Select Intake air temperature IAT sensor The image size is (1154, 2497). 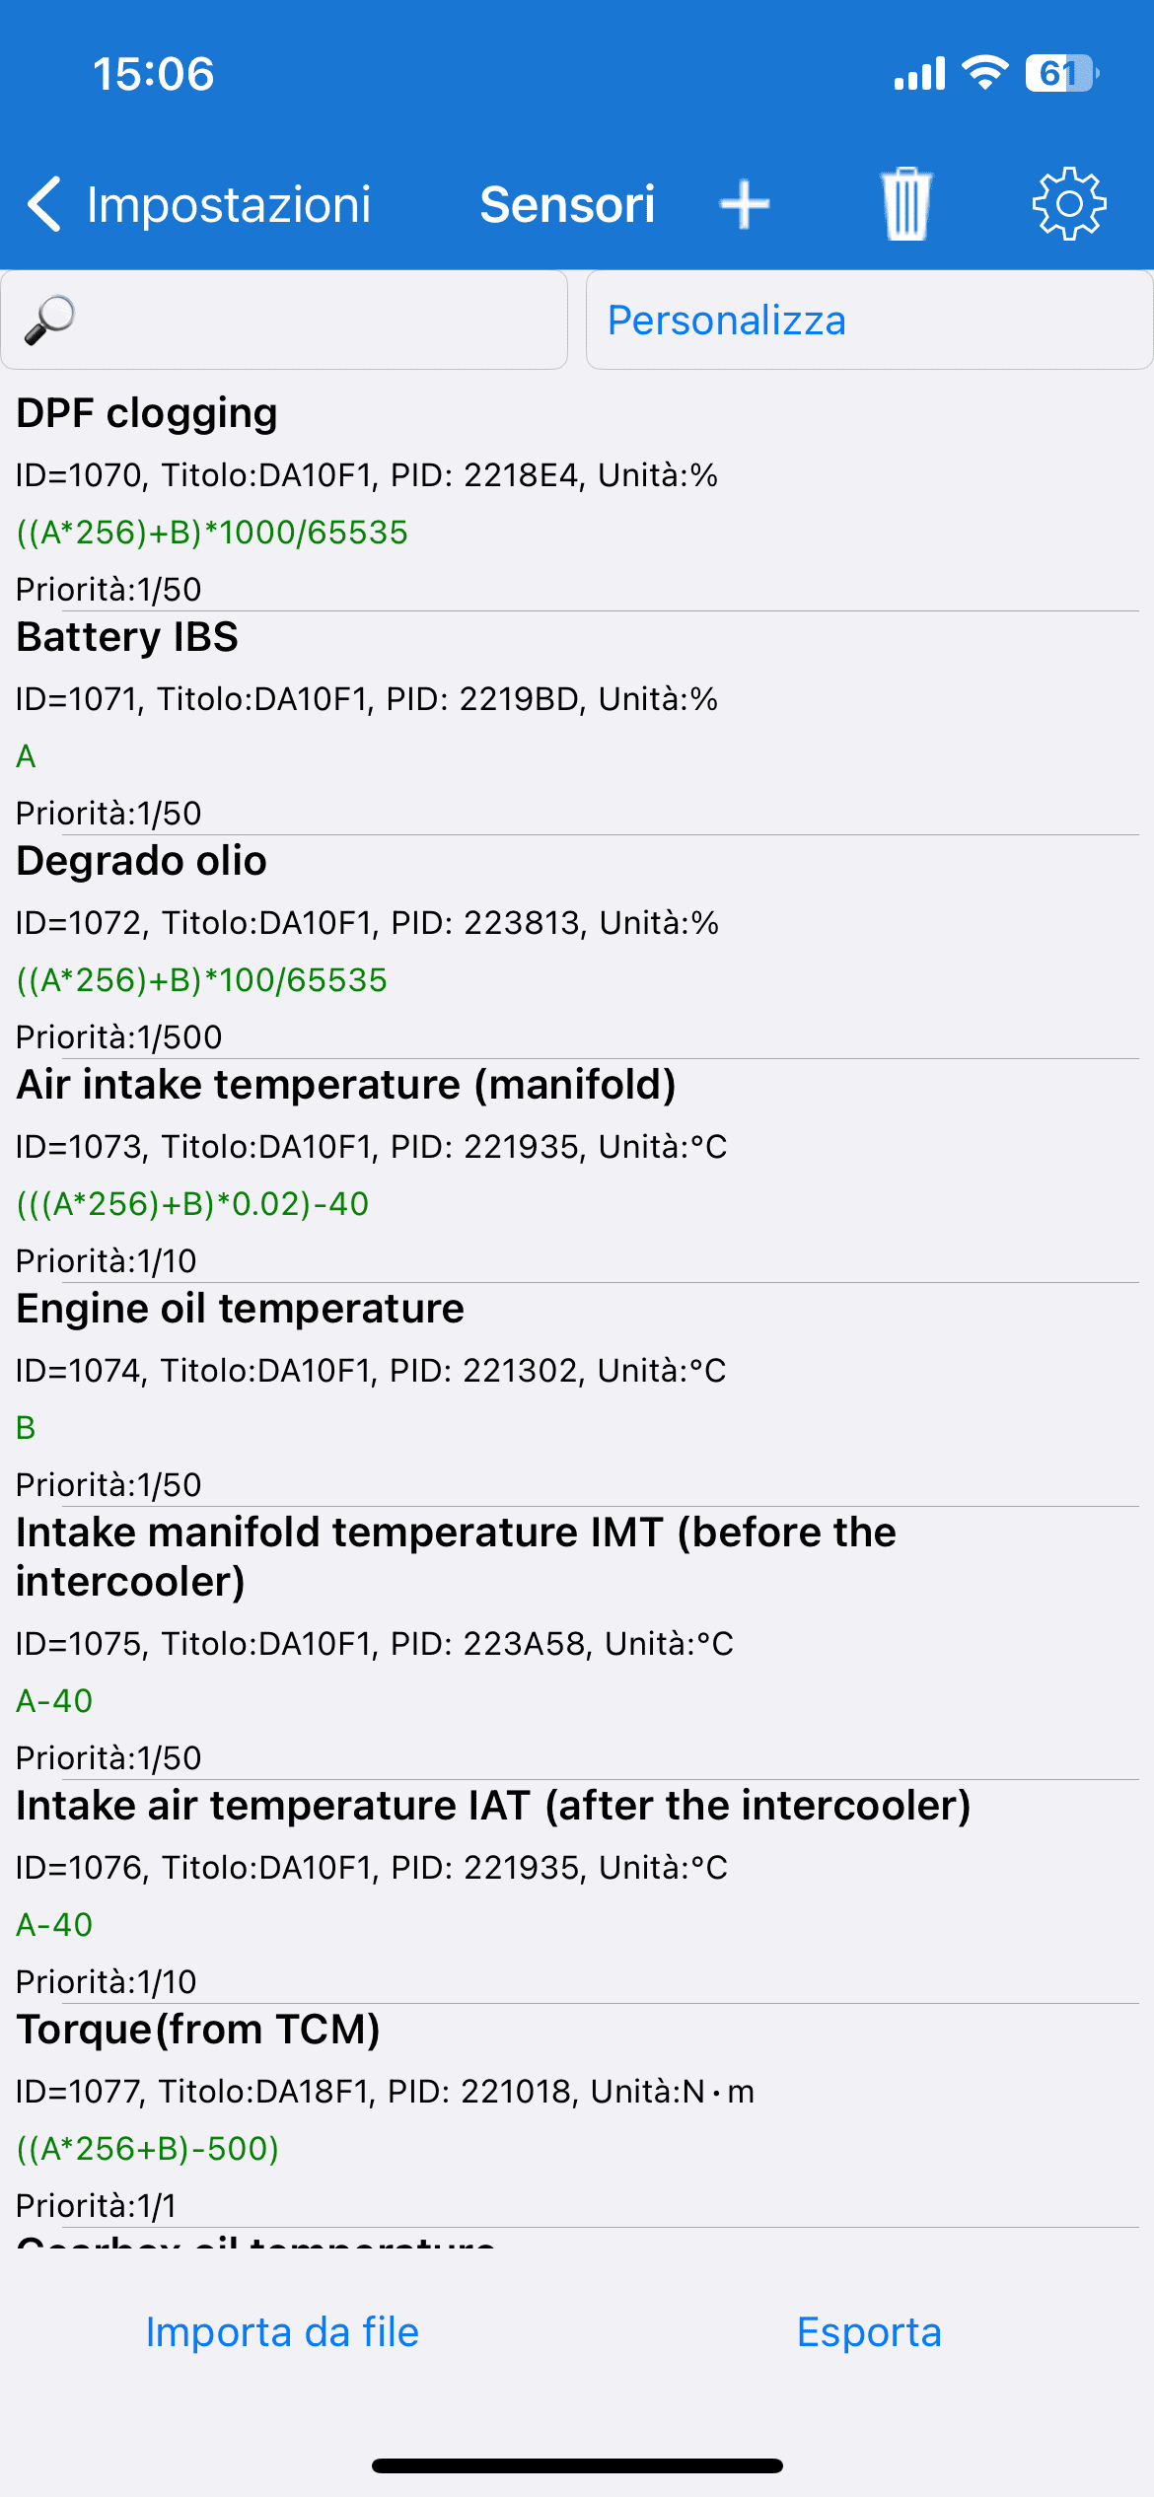point(577,1891)
